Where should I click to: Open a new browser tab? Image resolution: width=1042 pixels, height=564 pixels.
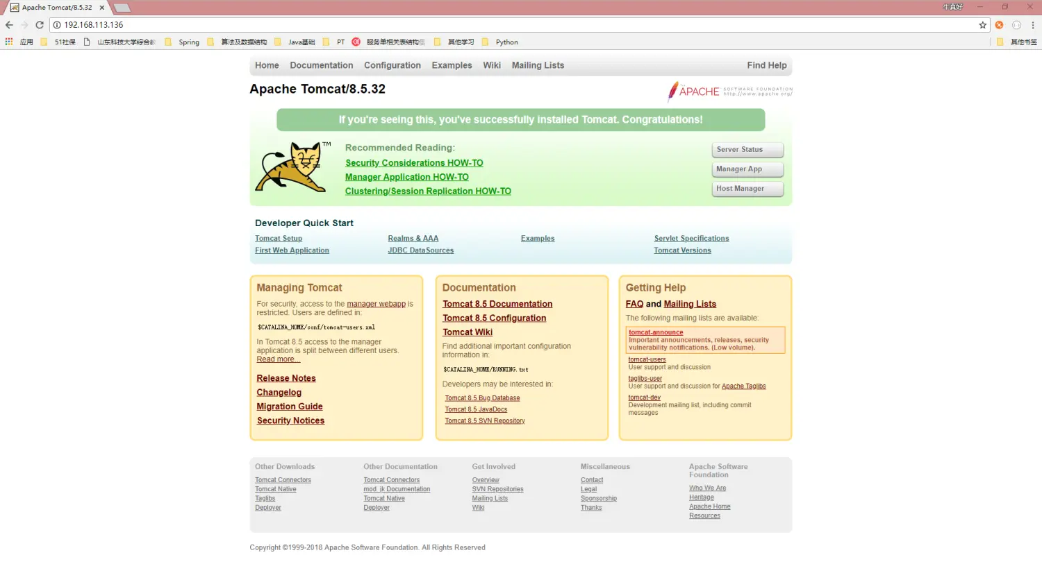(122, 8)
